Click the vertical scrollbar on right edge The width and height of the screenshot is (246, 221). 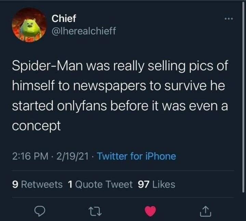243,95
